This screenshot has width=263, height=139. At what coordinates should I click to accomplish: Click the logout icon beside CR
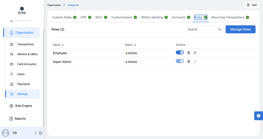pyautogui.click(x=41, y=133)
